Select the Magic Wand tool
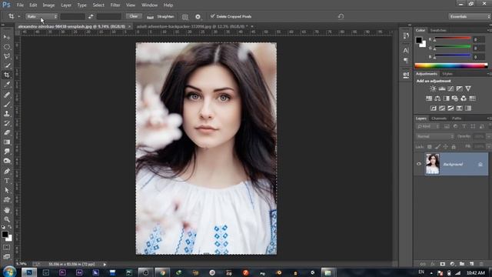Viewport: 492px width, 277px height. click(x=7, y=65)
